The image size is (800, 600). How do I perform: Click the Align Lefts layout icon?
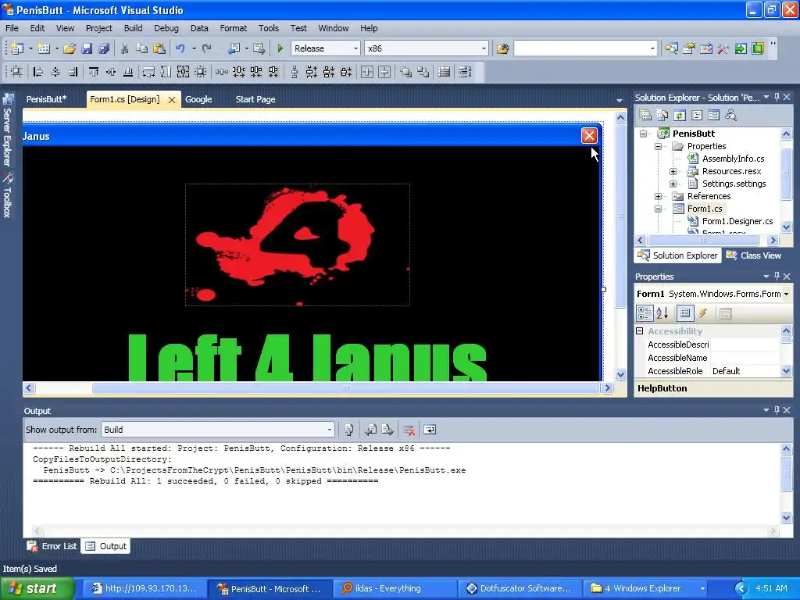[x=37, y=72]
